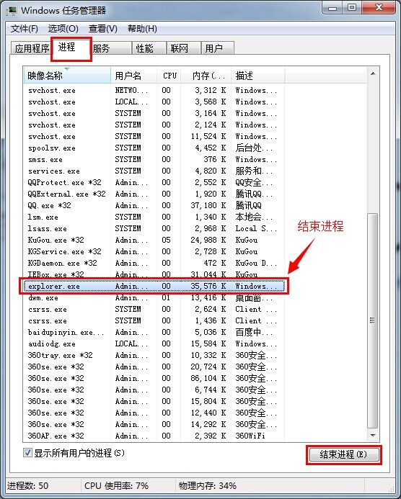Switch to the 应用程序 tab
The image size is (401, 499).
tap(31, 48)
